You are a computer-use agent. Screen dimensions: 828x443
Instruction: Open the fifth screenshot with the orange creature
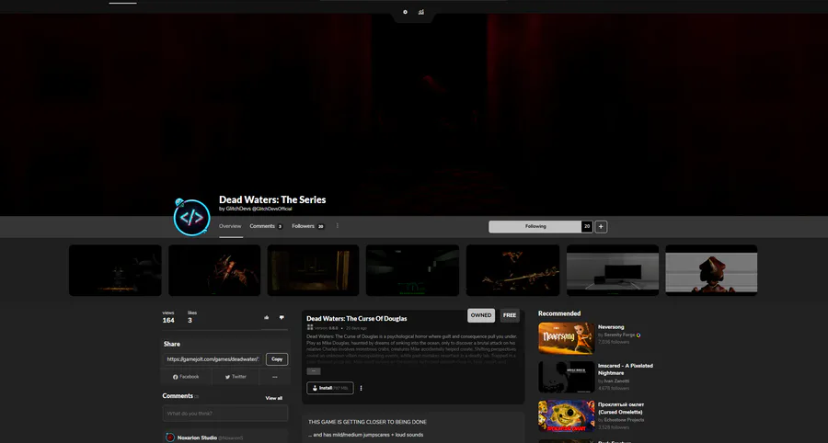click(512, 270)
